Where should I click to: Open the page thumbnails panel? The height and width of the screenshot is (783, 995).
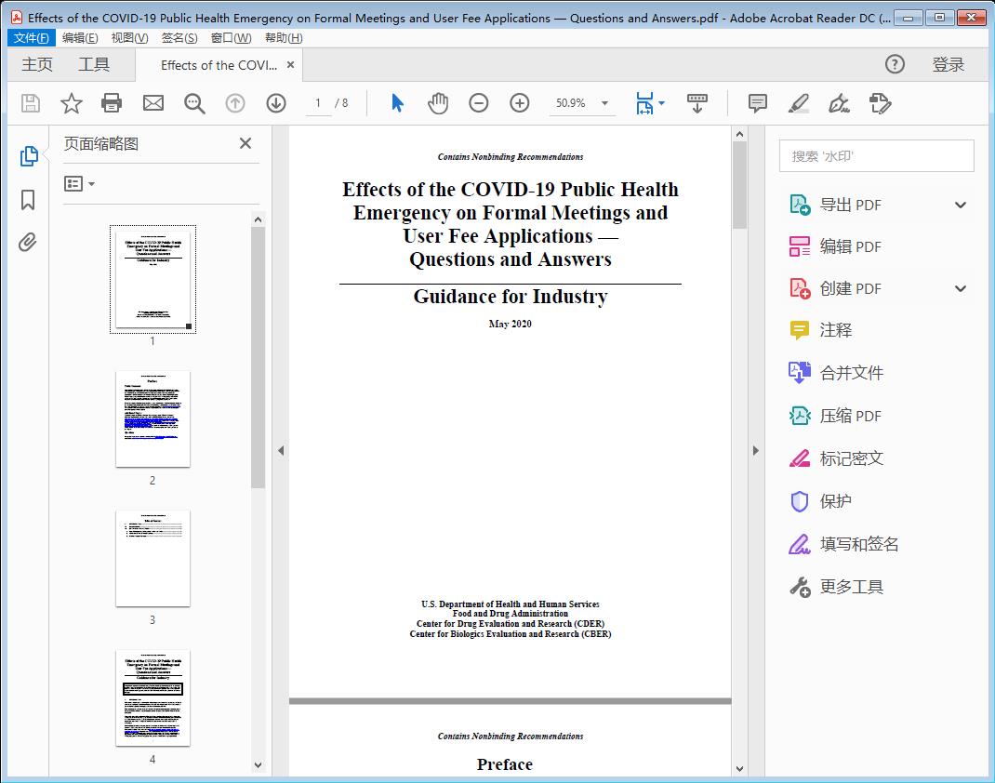coord(29,155)
